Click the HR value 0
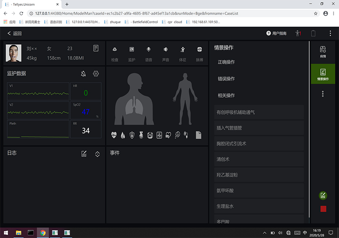The width and height of the screenshot is (339, 238). click(x=86, y=93)
